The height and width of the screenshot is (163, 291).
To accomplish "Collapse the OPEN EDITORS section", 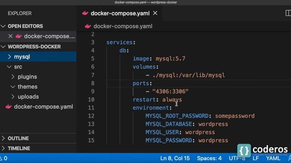I will click(x=3, y=26).
